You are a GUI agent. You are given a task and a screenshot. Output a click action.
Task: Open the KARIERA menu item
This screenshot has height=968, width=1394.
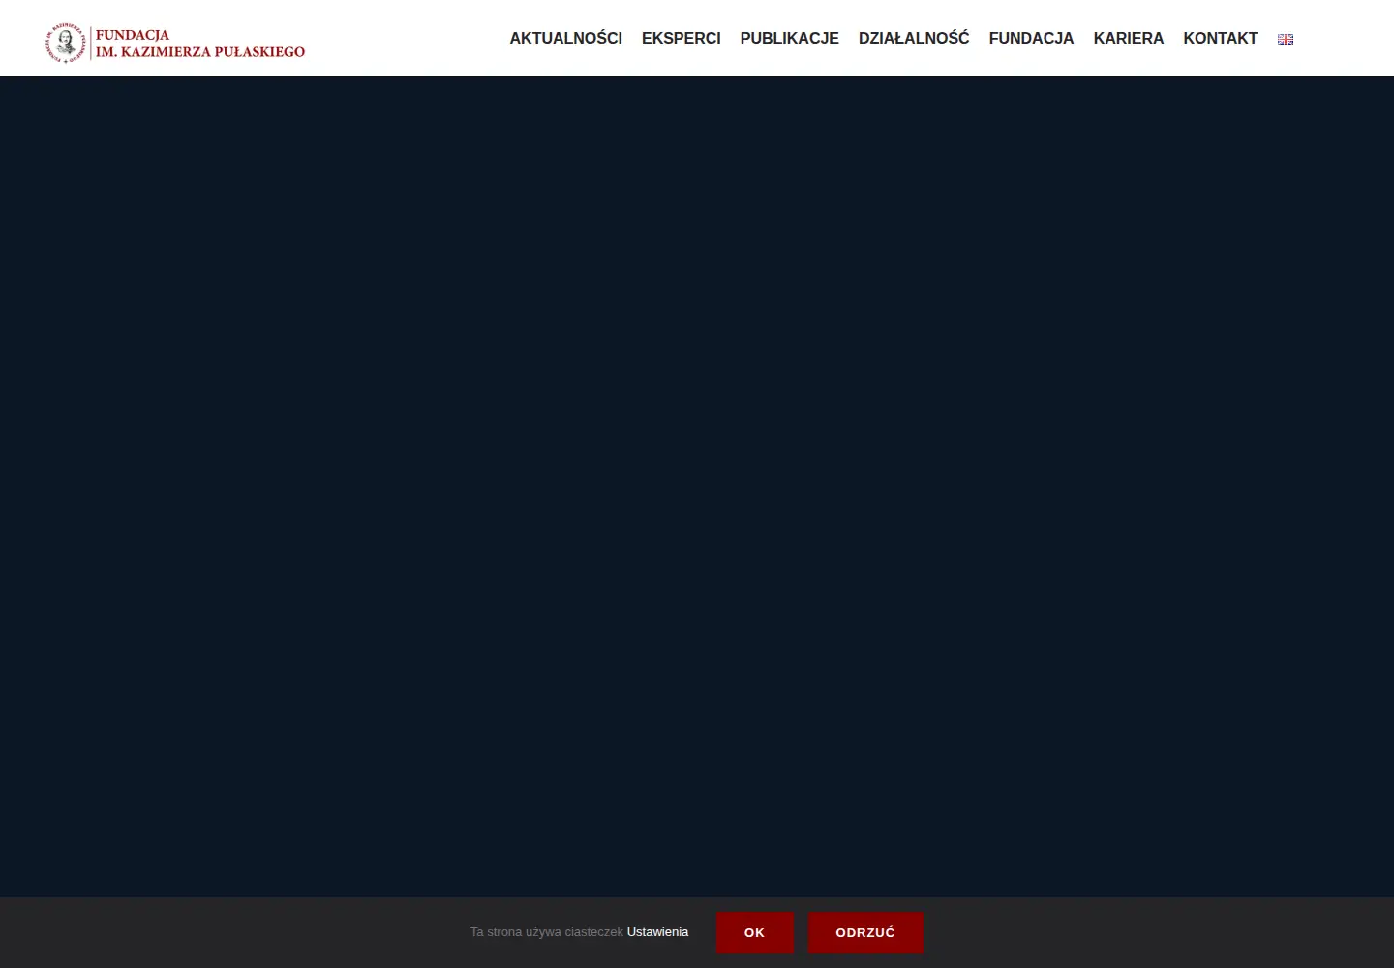tap(1129, 38)
